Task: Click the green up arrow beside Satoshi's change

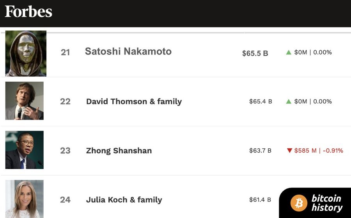Action: tap(289, 52)
